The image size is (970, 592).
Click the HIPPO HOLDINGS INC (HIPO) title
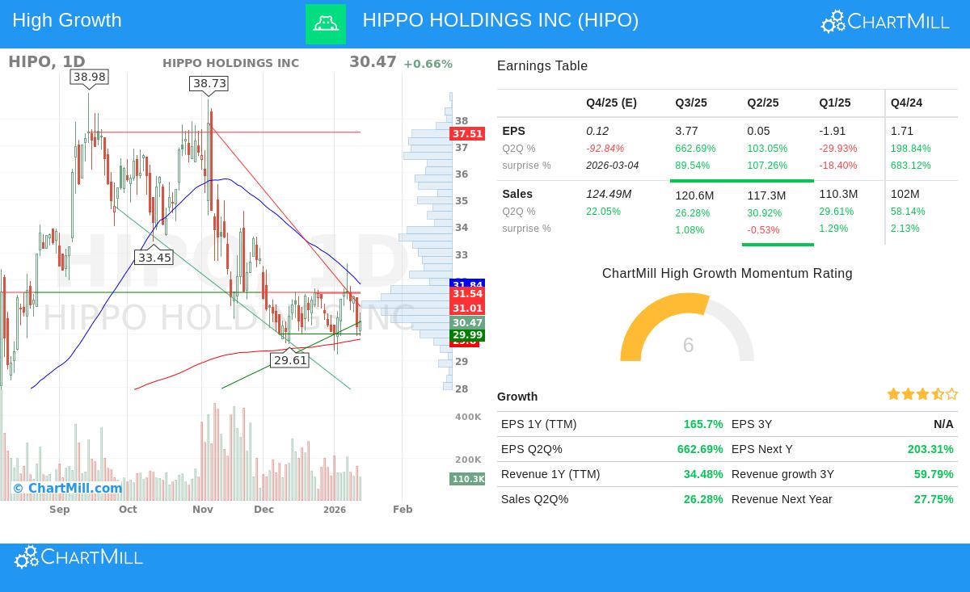coord(500,20)
